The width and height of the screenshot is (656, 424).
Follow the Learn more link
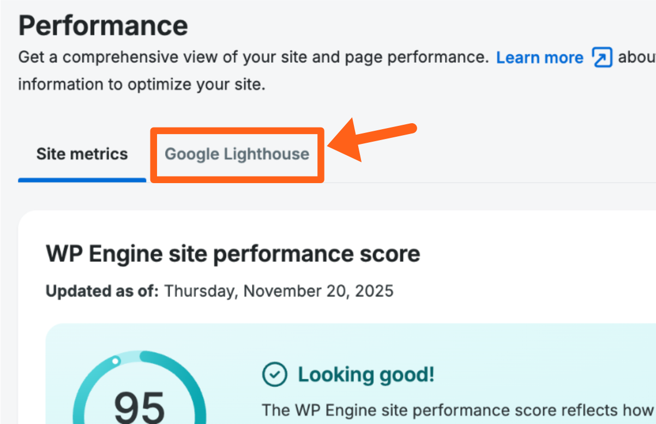pyautogui.click(x=539, y=58)
